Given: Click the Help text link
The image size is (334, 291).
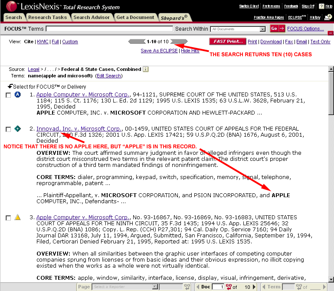Looking at the screenshot, I should [329, 6].
